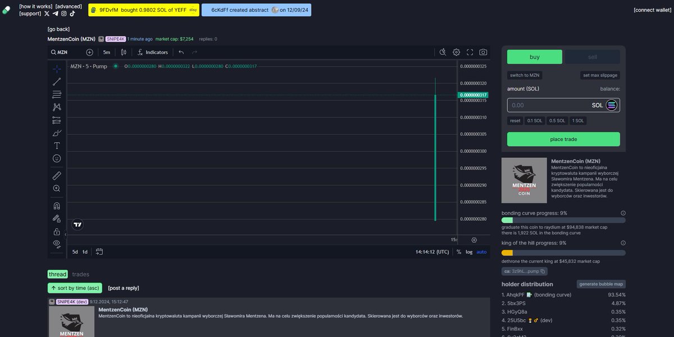Image resolution: width=674 pixels, height=337 pixels.
Task: Collapse the drawing toolbar side arrow
Action: click(x=65, y=235)
